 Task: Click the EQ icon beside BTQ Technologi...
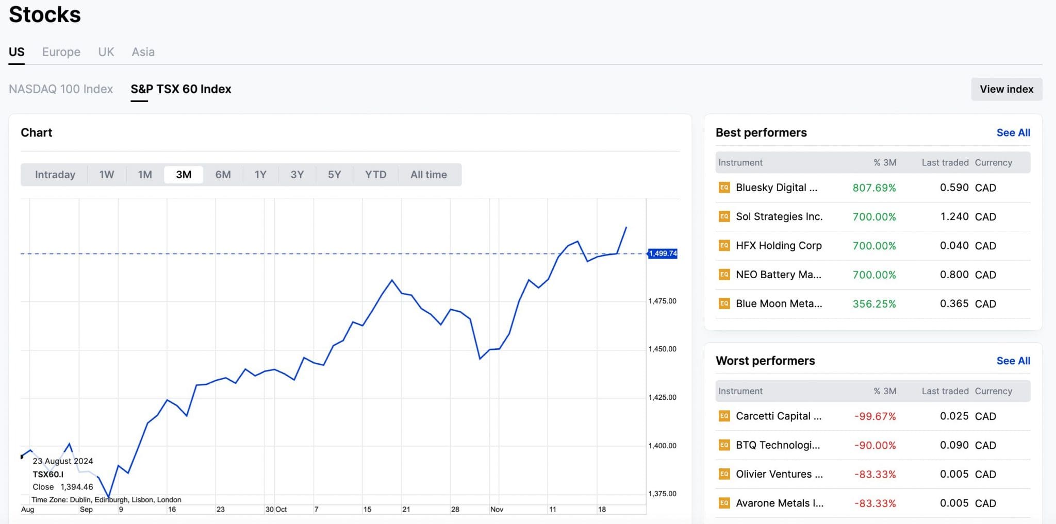point(724,445)
